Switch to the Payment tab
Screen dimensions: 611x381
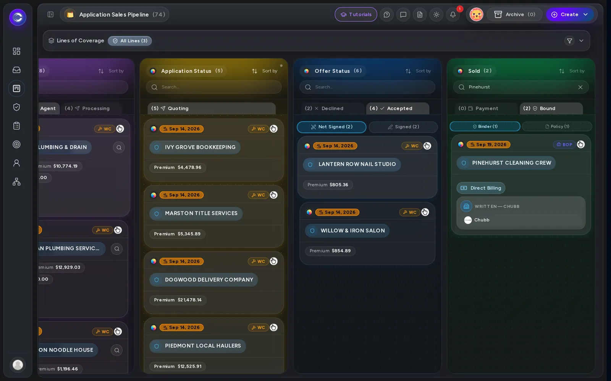click(x=486, y=109)
